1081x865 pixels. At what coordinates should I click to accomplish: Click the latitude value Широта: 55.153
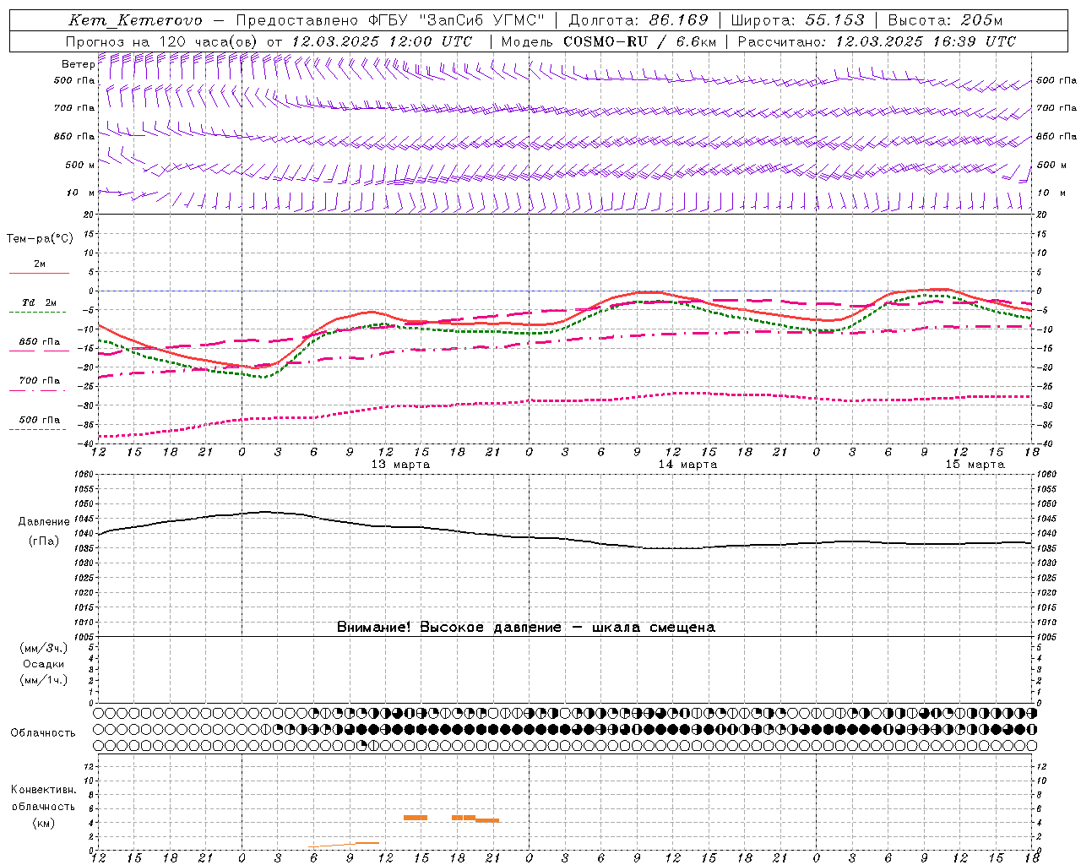(x=797, y=20)
